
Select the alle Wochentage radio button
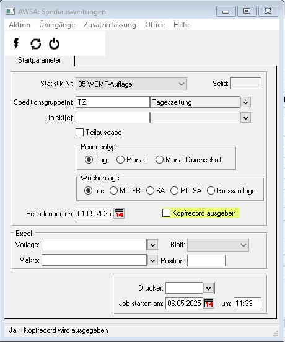88,191
